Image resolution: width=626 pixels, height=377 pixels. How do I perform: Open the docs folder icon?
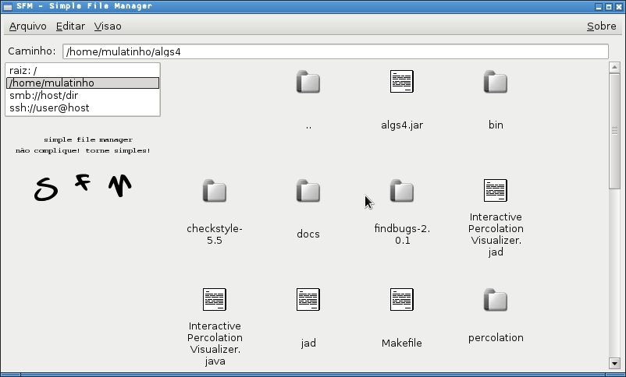308,191
